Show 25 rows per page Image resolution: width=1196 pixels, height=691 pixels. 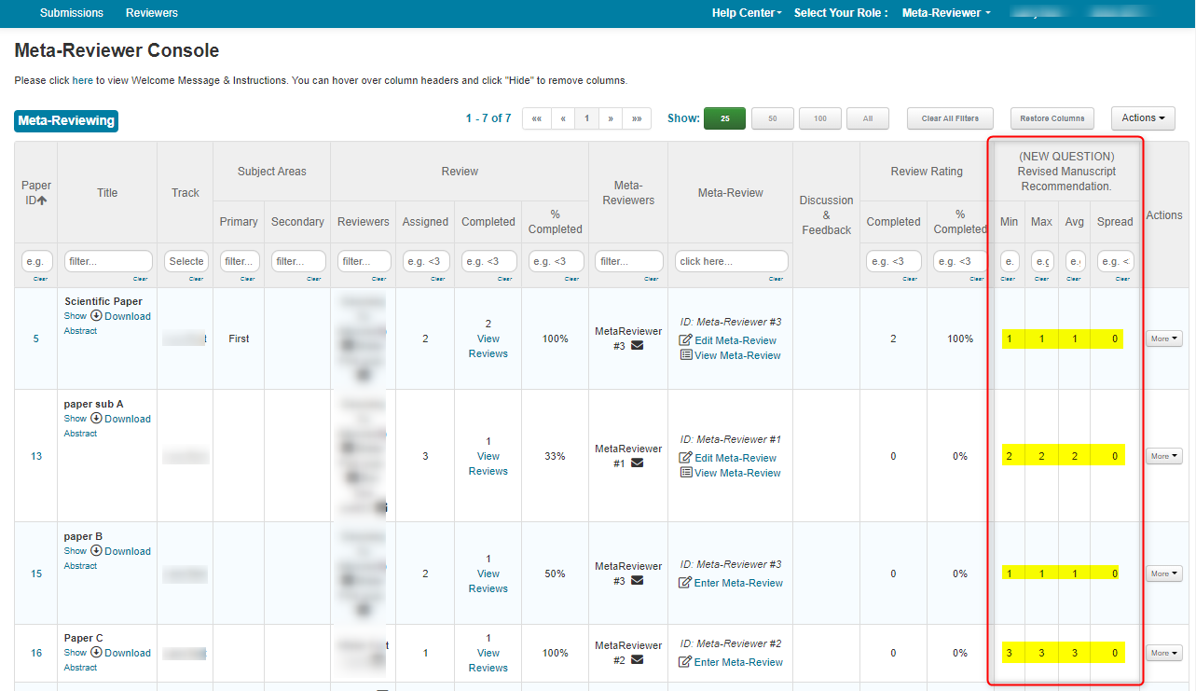(725, 118)
